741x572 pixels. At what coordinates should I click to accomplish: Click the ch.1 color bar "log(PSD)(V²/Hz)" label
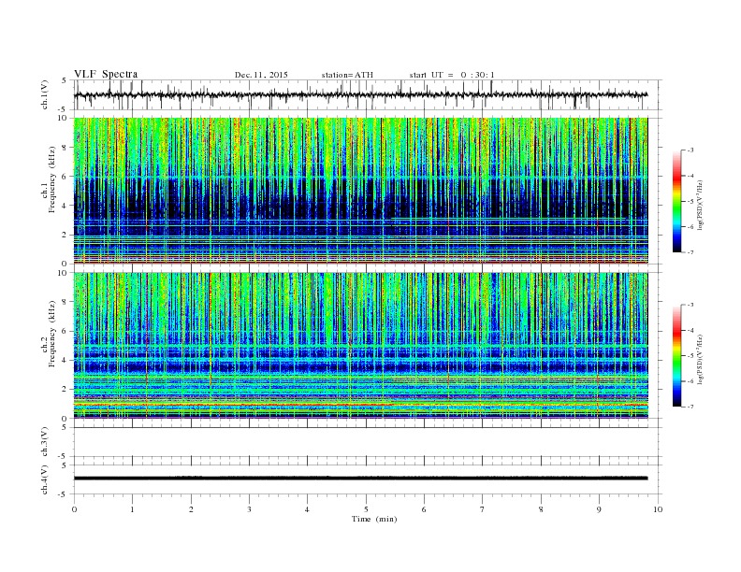point(700,206)
